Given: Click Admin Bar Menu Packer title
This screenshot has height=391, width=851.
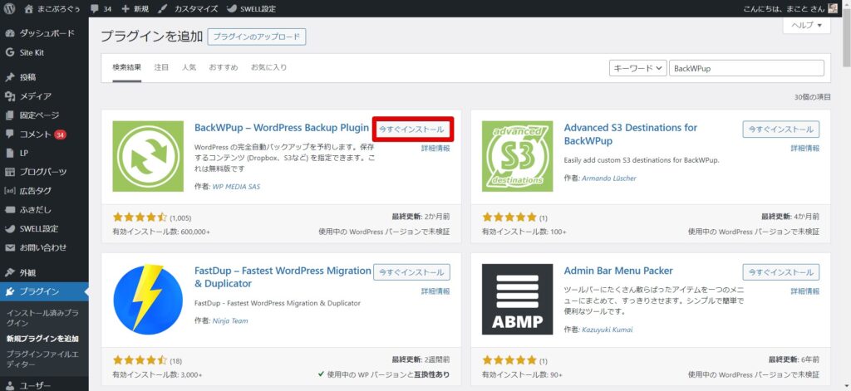Looking at the screenshot, I should (x=618, y=271).
